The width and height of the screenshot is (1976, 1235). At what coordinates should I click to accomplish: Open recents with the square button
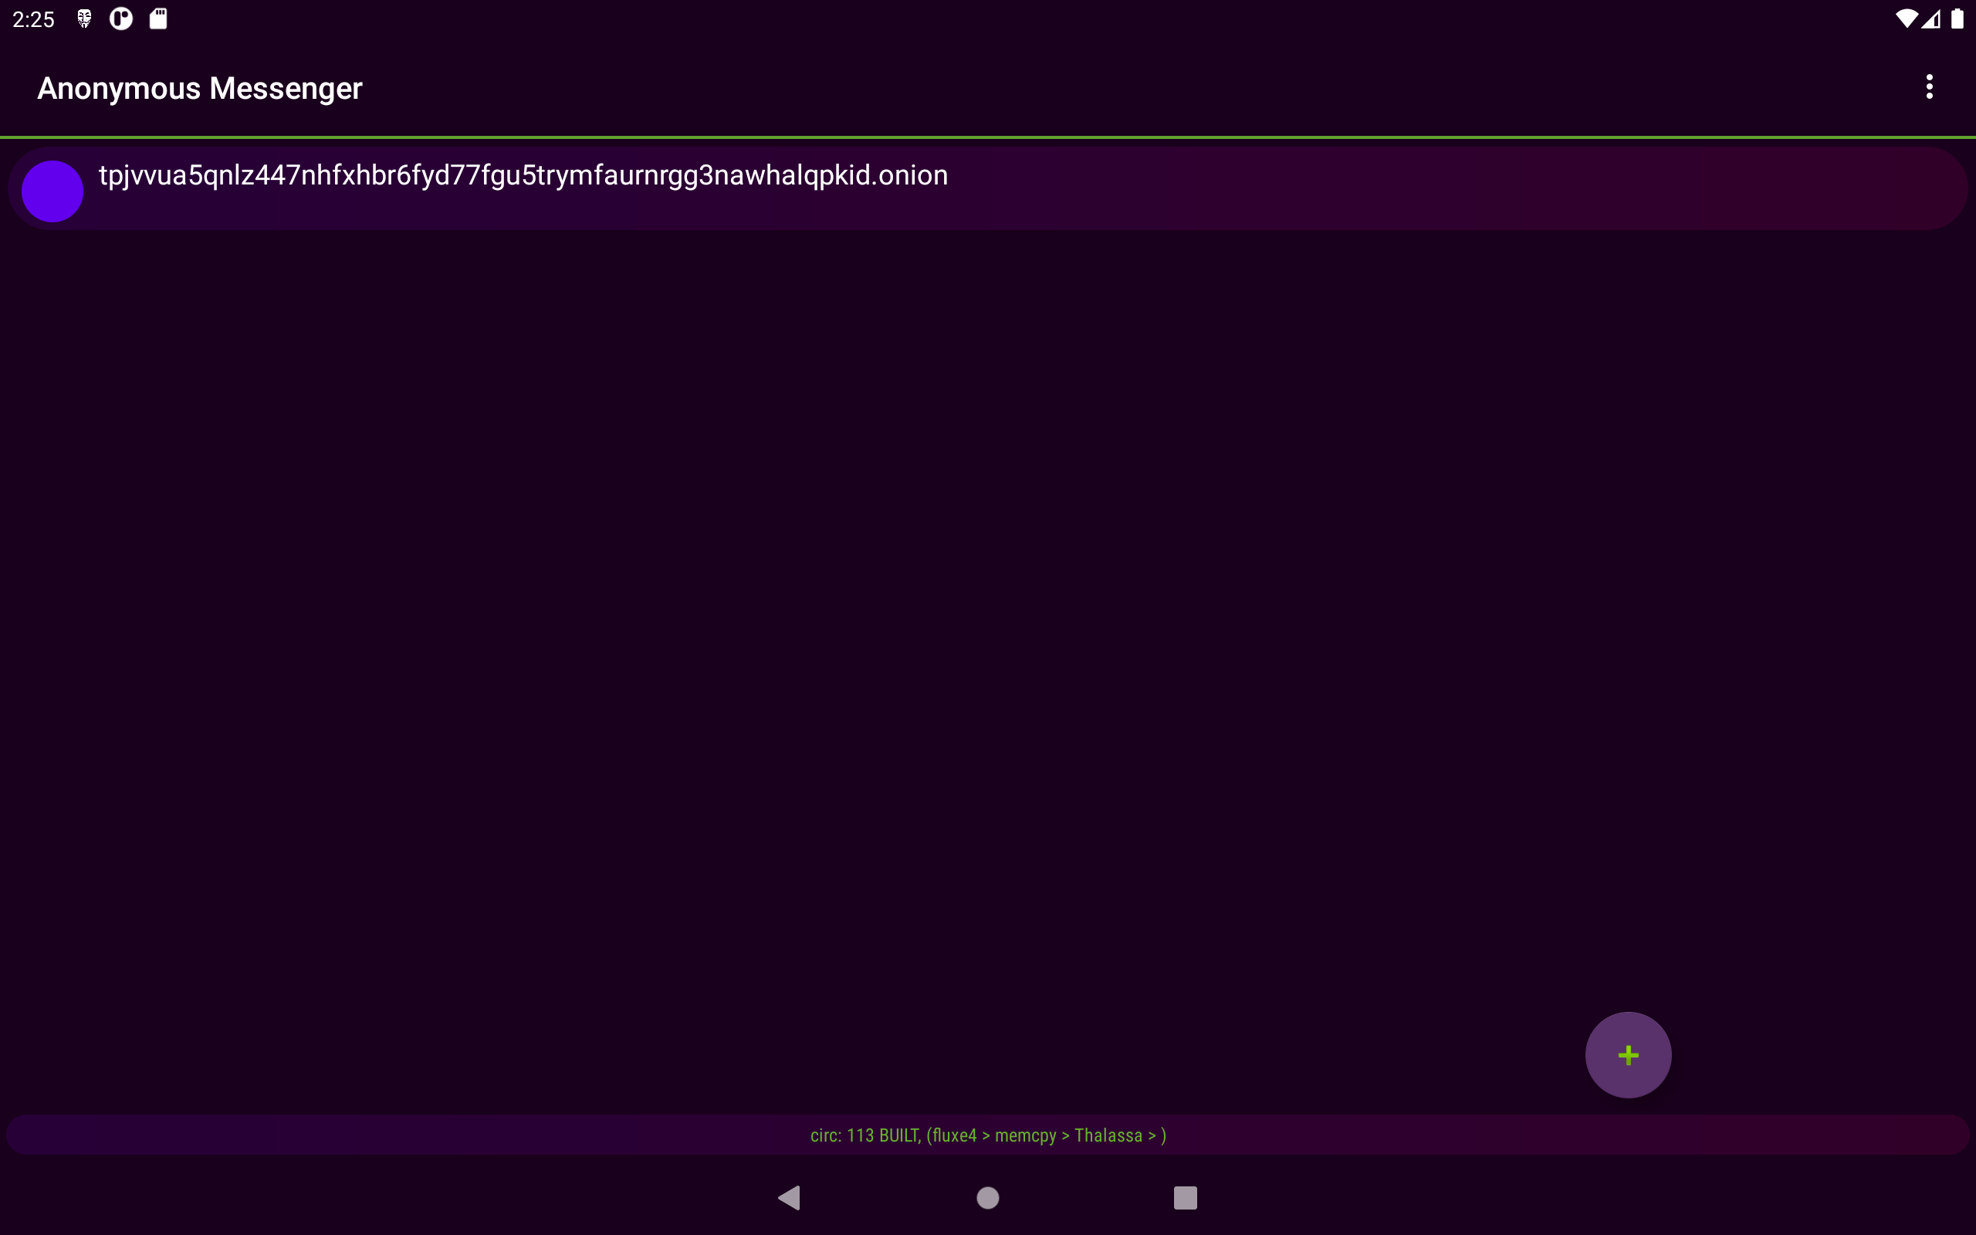click(x=1185, y=1197)
